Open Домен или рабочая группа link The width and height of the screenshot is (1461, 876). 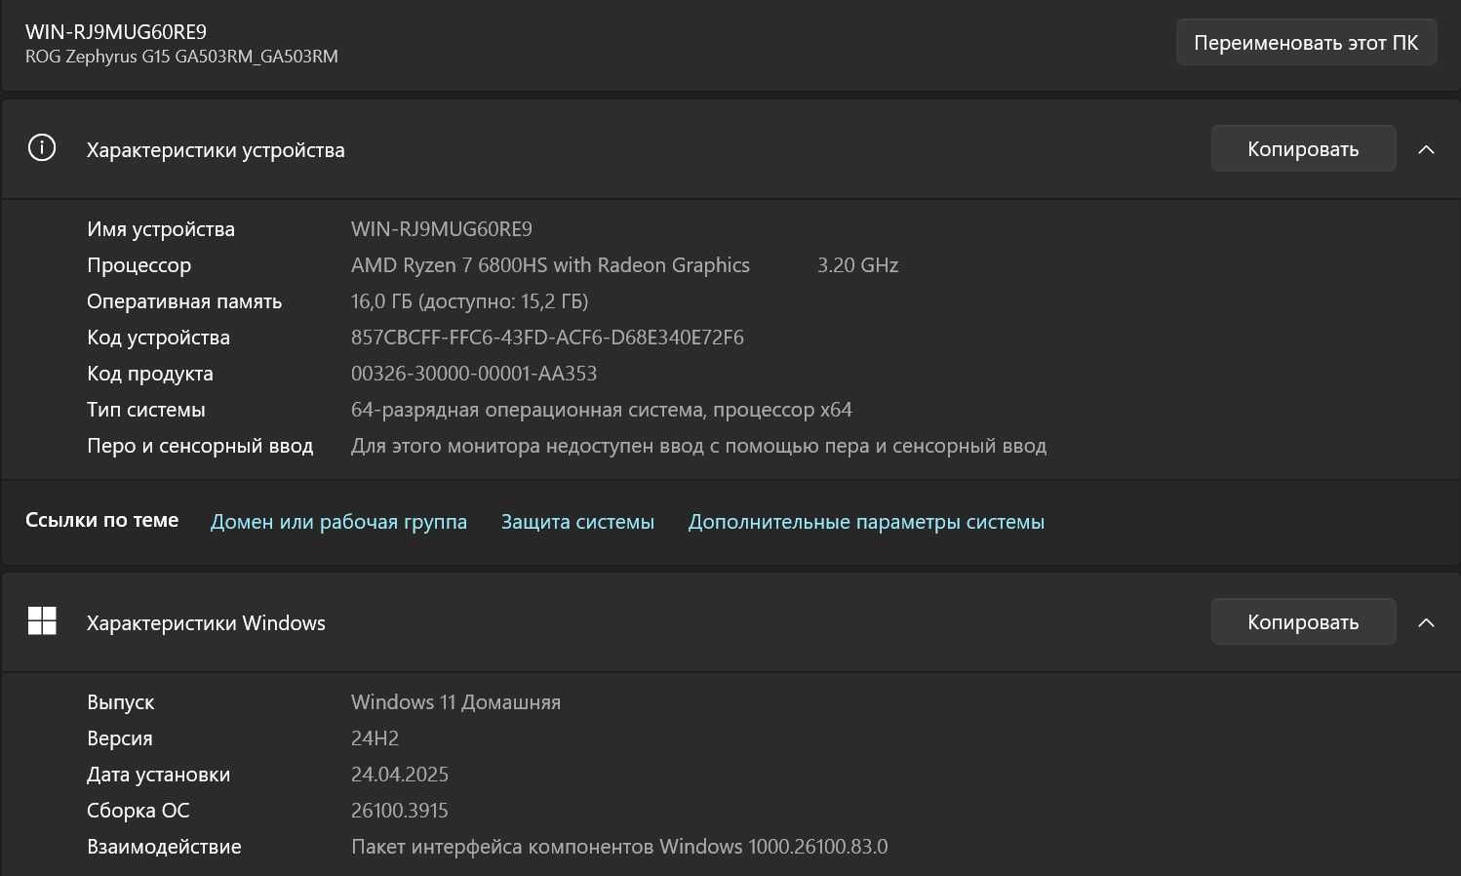coord(338,522)
